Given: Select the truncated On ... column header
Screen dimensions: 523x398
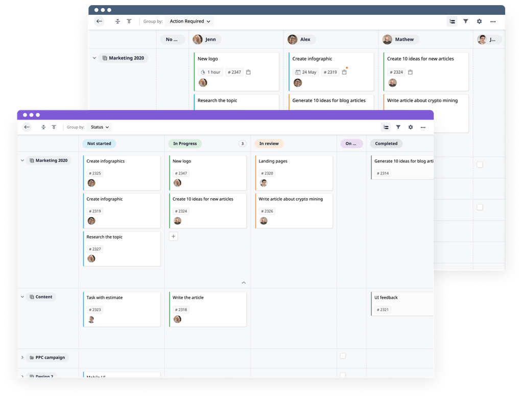Looking at the screenshot, I should pyautogui.click(x=351, y=144).
